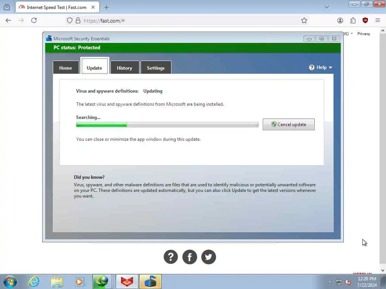The image size is (386, 289).
Task: Open the browser extensions puzzle icon
Action: tap(353, 20)
